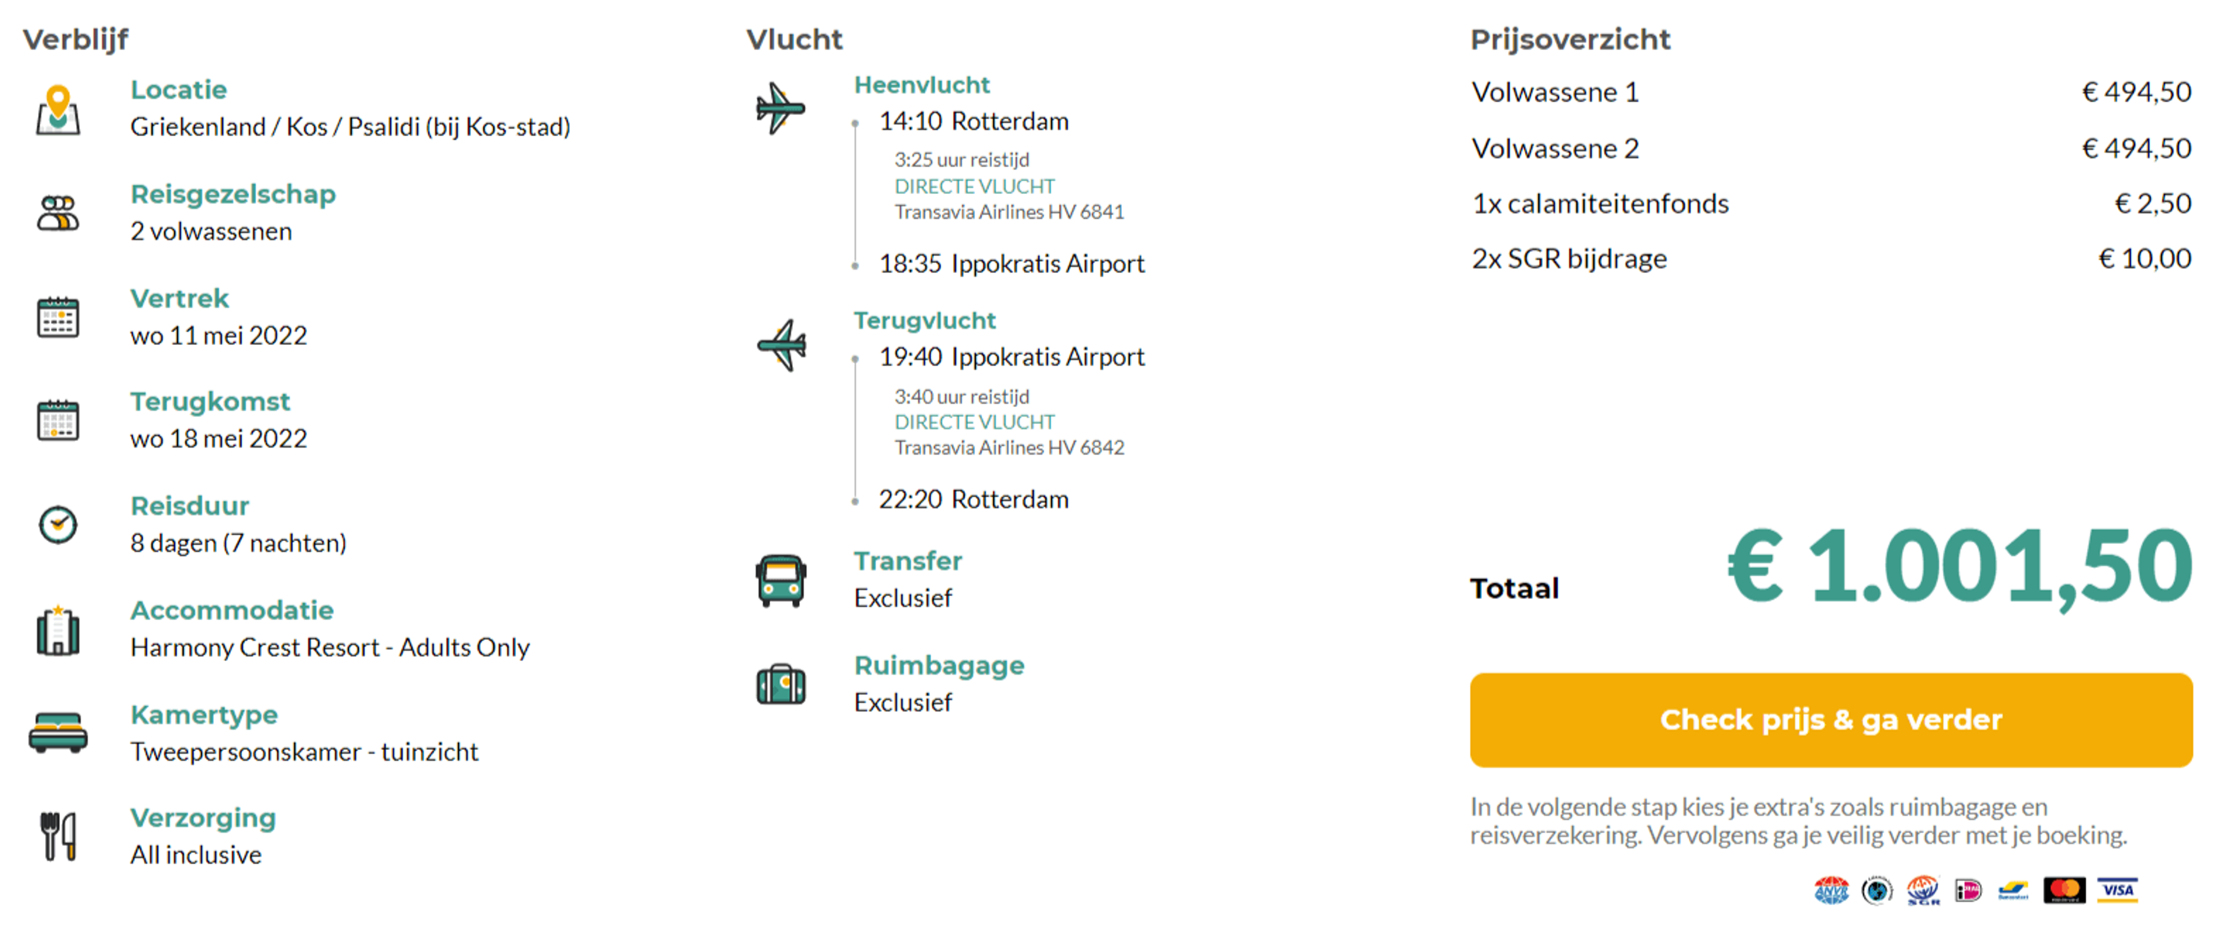2217x934 pixels.
Task: Click the Terugkomst calendar icon
Action: click(x=58, y=421)
